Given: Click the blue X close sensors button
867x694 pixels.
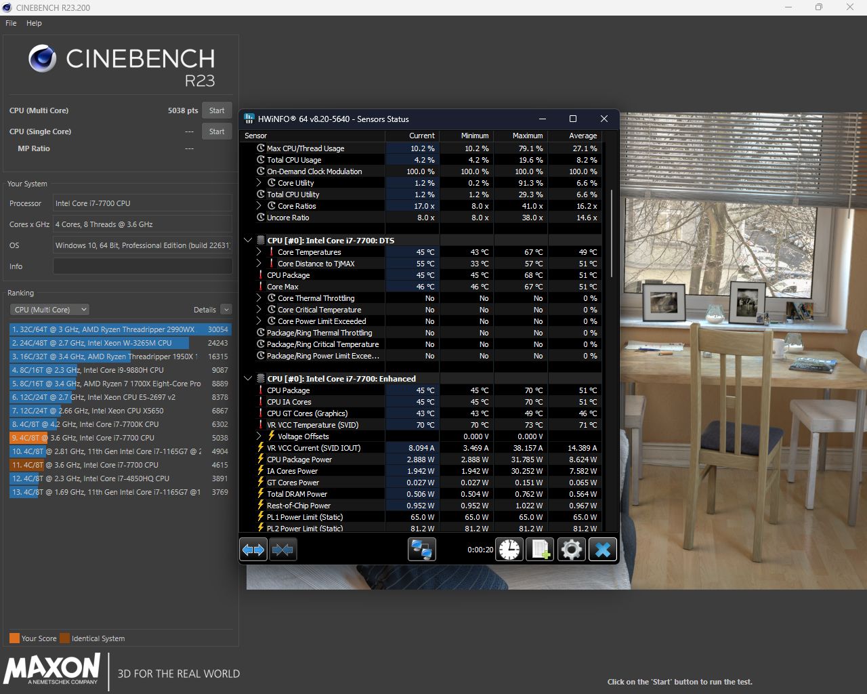Looking at the screenshot, I should [x=603, y=550].
